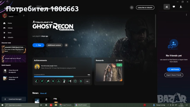Open the friends list panel icon
The image size is (190, 107).
pyautogui.click(x=167, y=7)
